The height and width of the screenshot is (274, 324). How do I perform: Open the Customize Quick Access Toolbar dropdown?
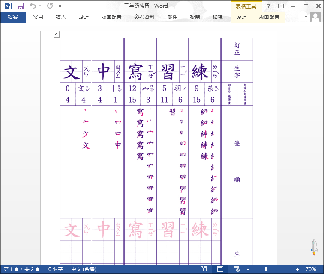60,6
